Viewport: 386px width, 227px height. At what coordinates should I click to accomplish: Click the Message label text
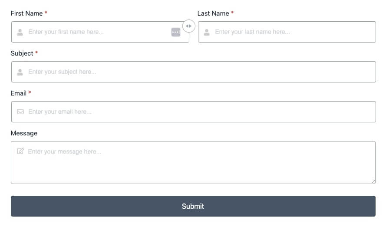pyautogui.click(x=24, y=133)
